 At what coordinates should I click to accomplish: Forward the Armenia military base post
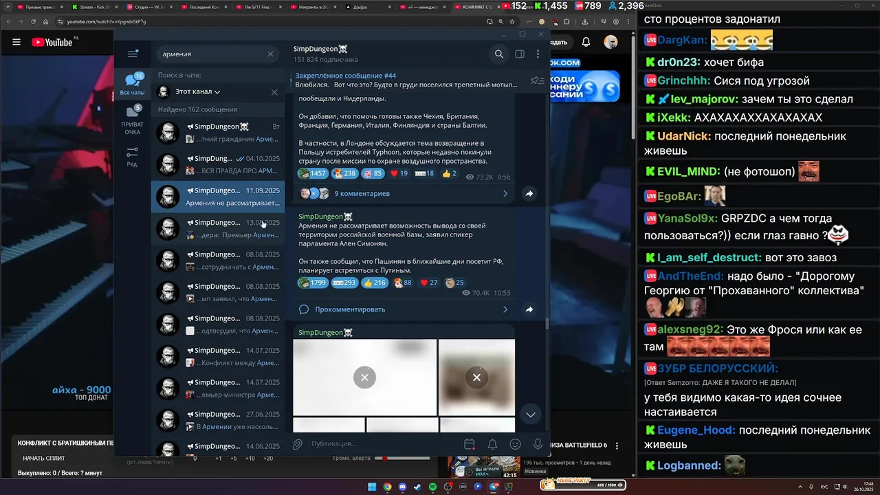529,309
